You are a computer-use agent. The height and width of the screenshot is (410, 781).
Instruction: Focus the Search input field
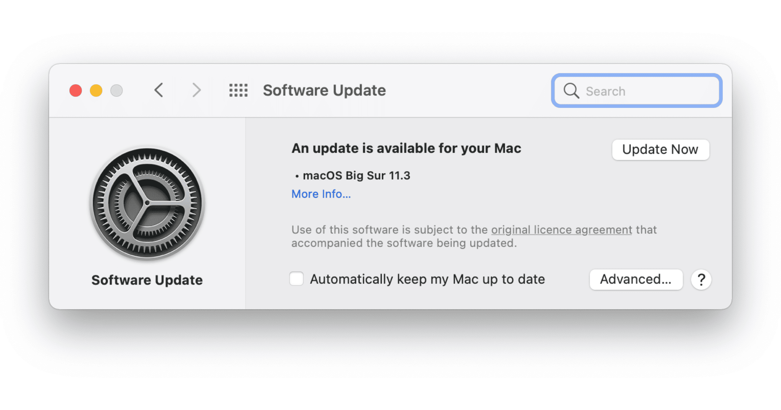(648, 91)
